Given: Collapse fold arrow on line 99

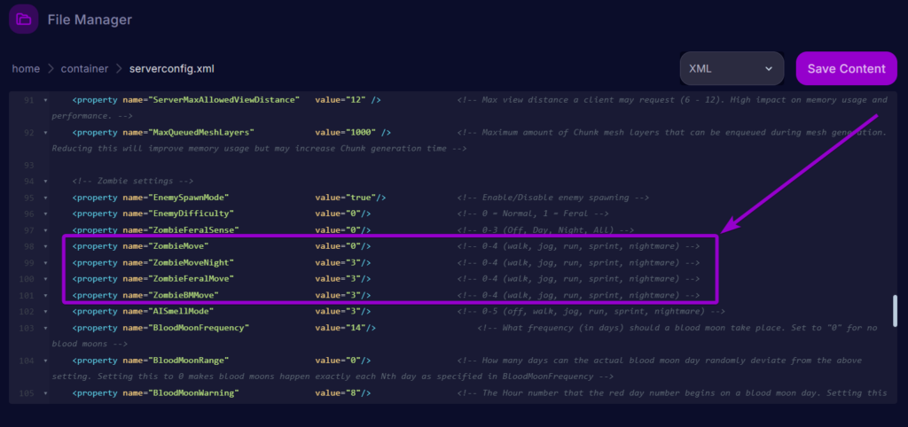Looking at the screenshot, I should pos(45,263).
